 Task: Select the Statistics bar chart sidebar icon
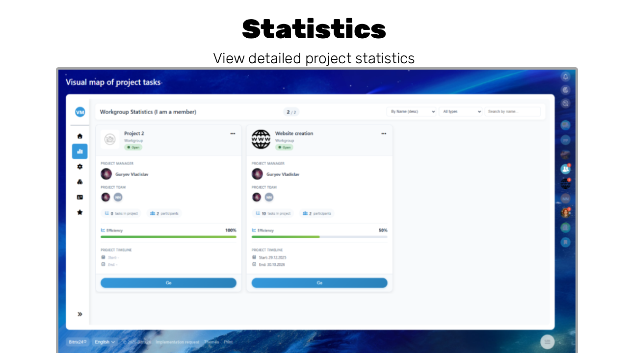point(80,151)
